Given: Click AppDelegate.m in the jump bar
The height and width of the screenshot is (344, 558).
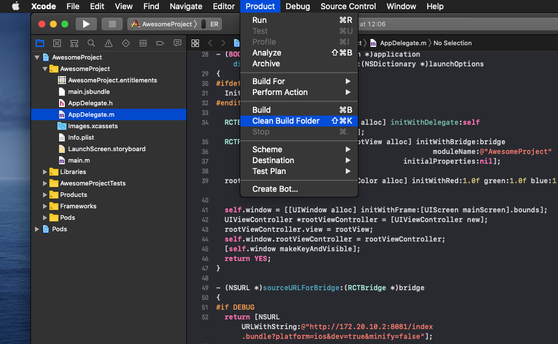Looking at the screenshot, I should point(398,43).
